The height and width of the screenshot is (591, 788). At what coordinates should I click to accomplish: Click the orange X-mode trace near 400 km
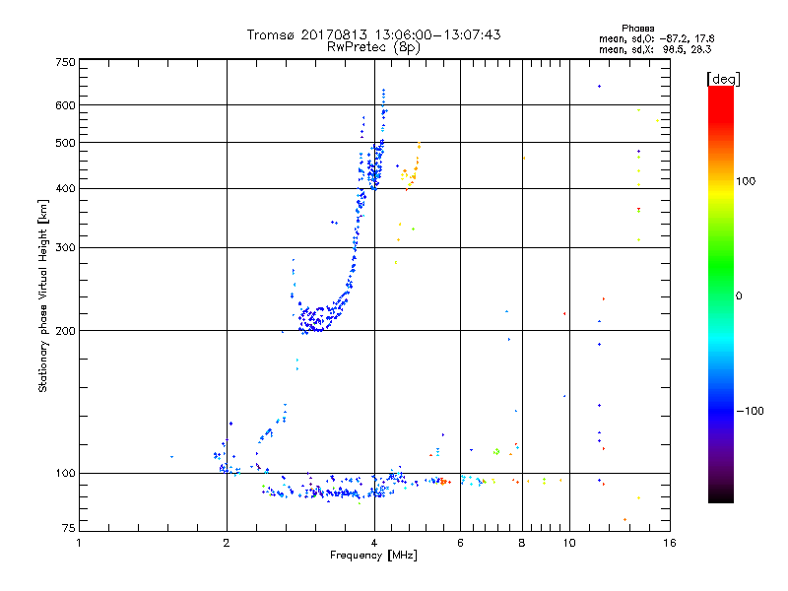pos(412,168)
